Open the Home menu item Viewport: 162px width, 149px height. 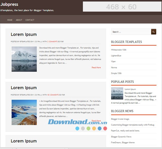click(x=10, y=20)
